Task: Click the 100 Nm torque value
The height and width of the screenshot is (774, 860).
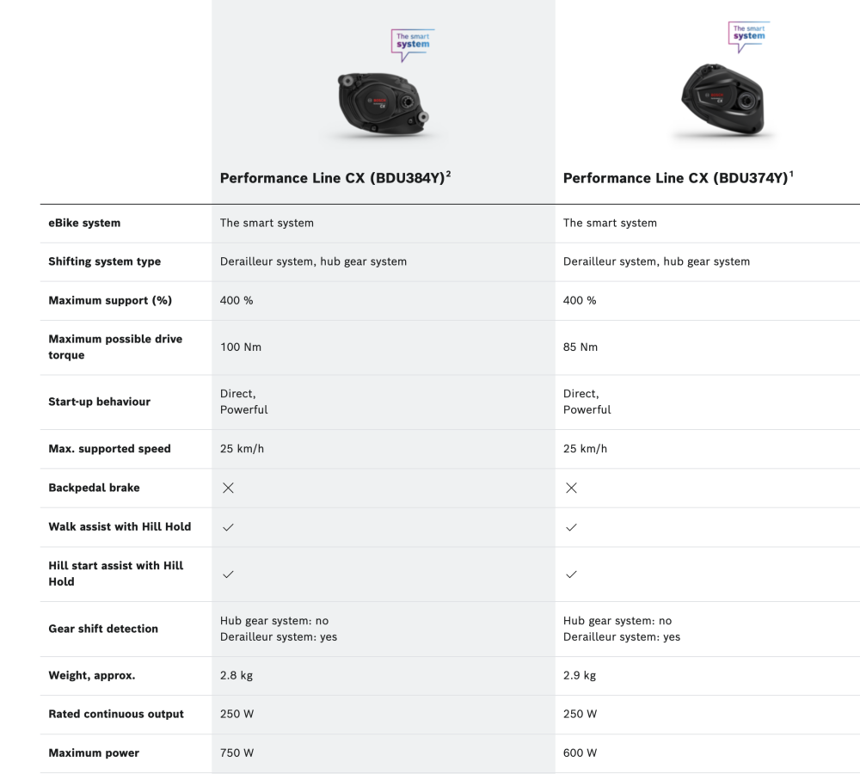Action: coord(241,347)
